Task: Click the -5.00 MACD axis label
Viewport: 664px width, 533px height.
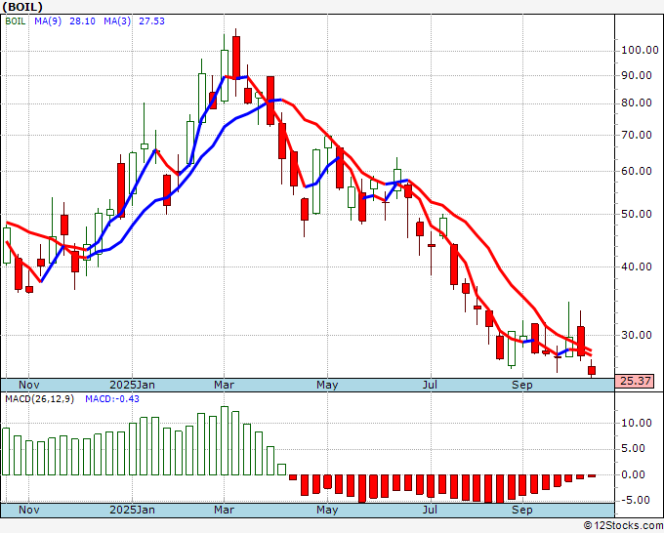Action: [636, 501]
